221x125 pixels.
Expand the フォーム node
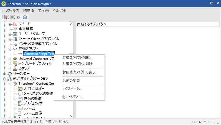(x=15, y=109)
